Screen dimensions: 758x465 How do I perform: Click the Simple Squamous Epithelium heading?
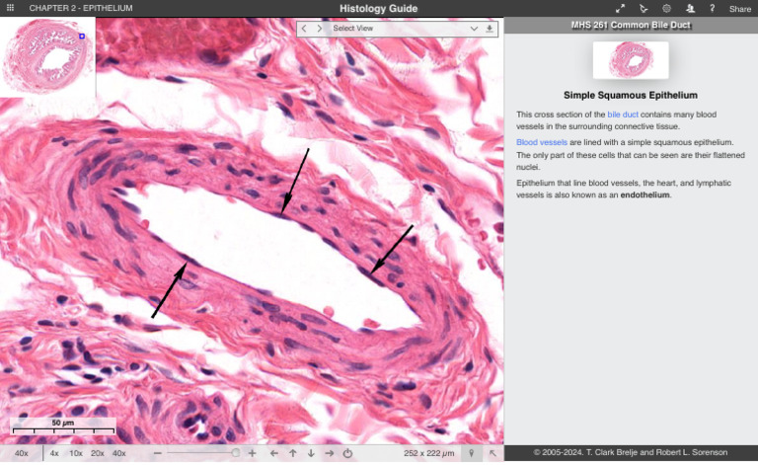(631, 95)
